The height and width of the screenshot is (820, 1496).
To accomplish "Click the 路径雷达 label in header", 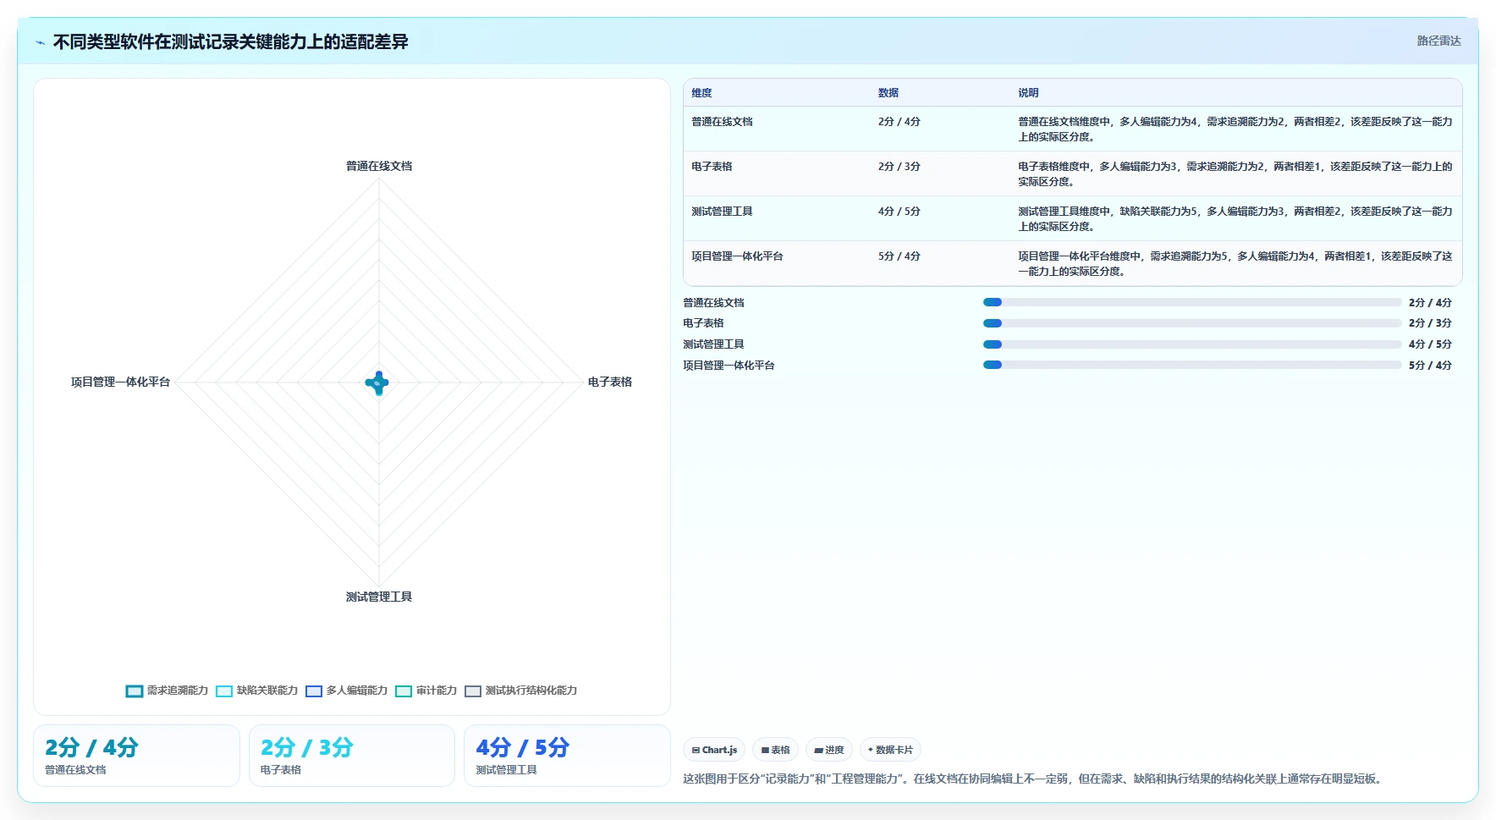I will 1439,41.
